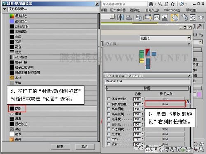
Task: Click None button for 过滤色
Action: pos(165,134)
